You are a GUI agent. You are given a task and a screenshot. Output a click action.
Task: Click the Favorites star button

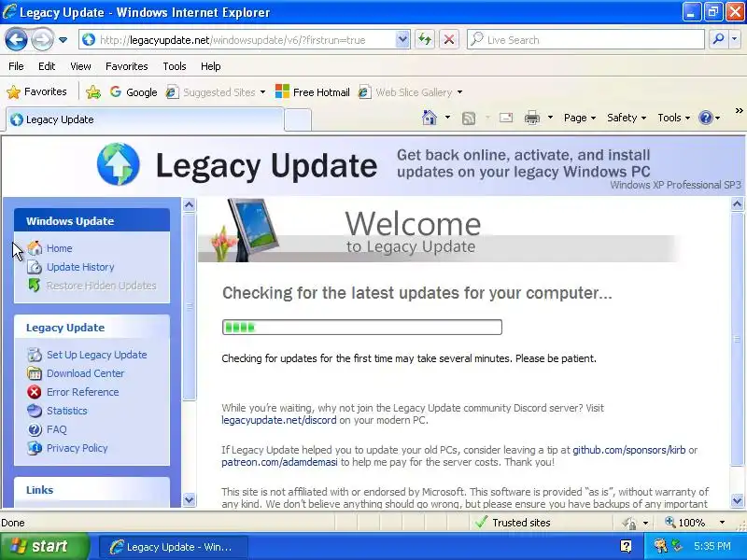point(37,91)
